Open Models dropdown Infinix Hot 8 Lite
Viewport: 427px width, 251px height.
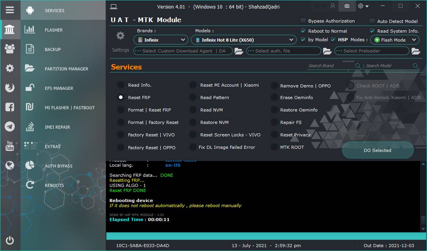point(244,40)
